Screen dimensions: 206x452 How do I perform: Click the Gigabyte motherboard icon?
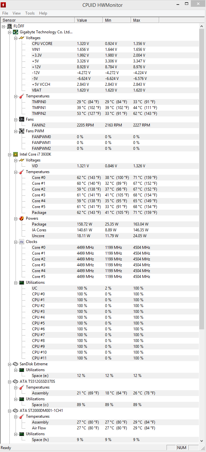[x=16, y=32]
